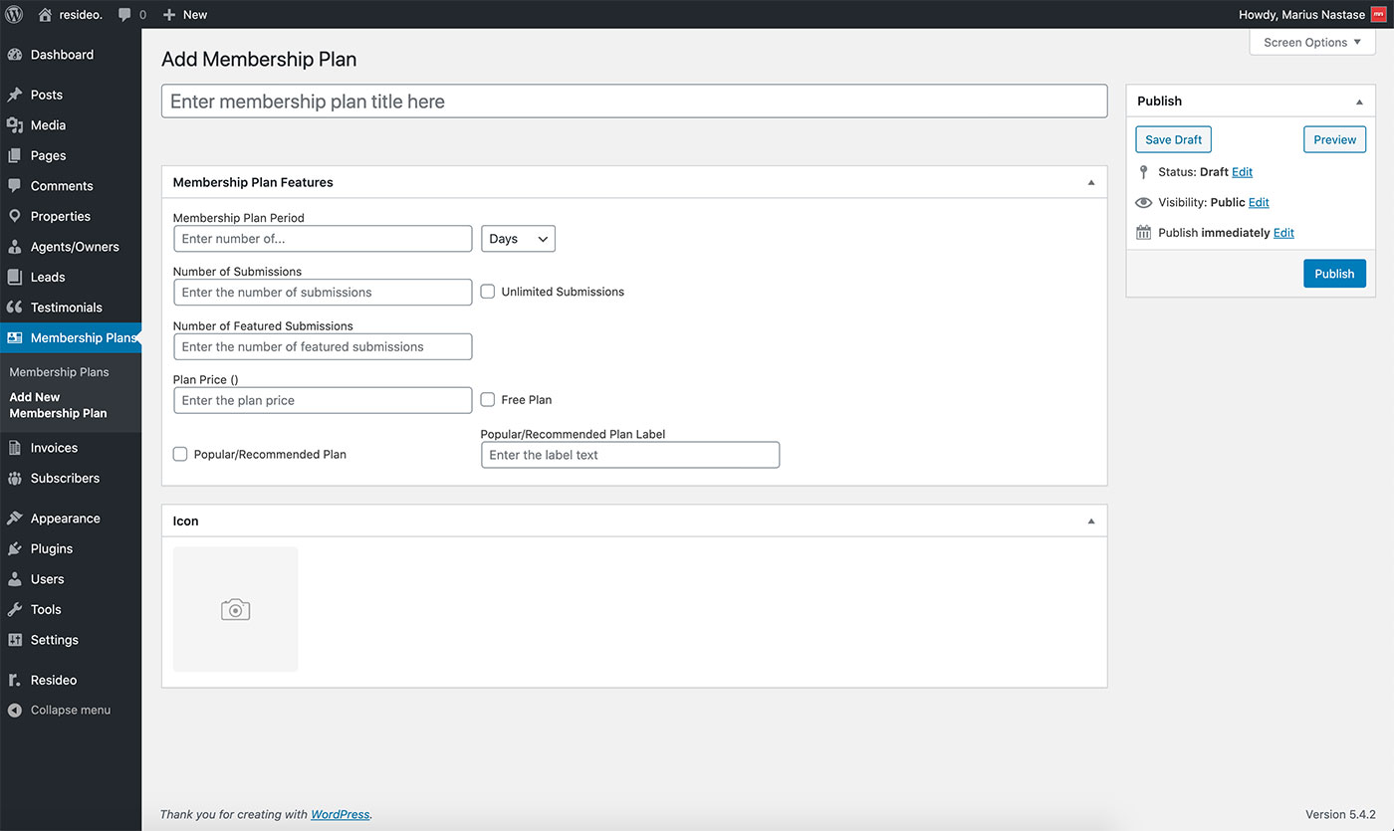Click the Properties location pin icon
Image resolution: width=1394 pixels, height=831 pixels.
click(15, 216)
